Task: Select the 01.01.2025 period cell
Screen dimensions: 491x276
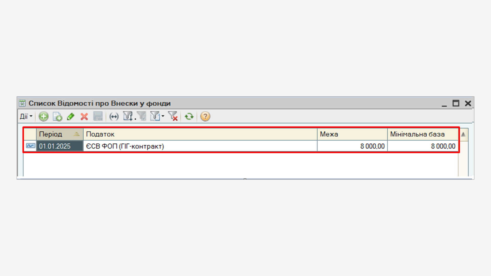Action: point(60,146)
